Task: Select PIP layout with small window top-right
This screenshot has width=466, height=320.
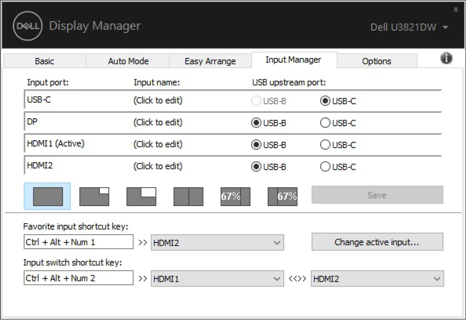Action: (94, 196)
